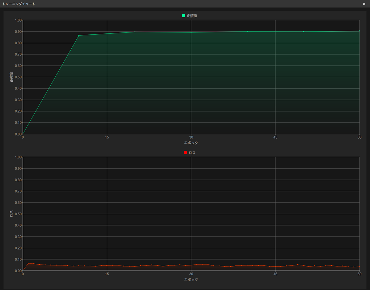Click the 45 epoch tick on accuracy chart
The height and width of the screenshot is (290, 370).
tap(275, 137)
